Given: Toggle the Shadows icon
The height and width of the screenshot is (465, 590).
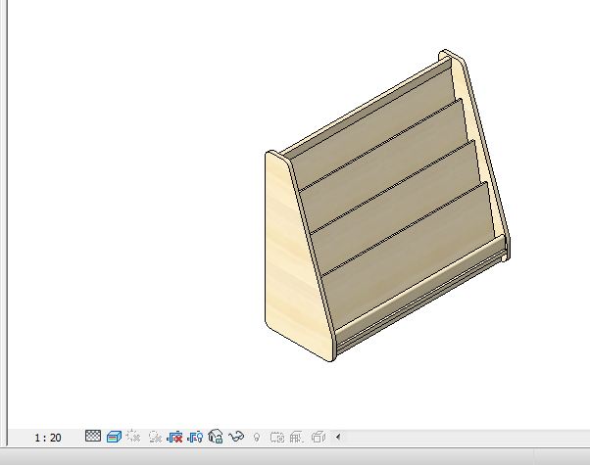Looking at the screenshot, I should 155,438.
